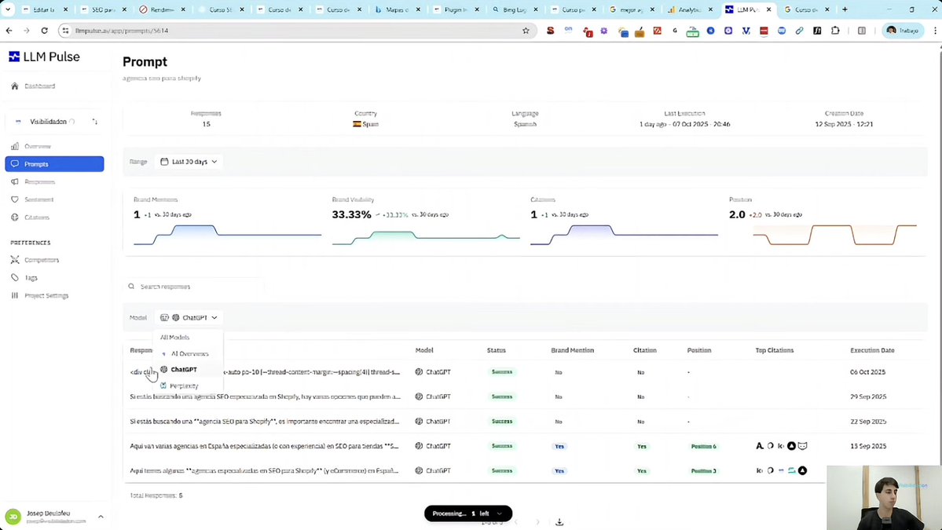Close the LLM Pulse browser tab

[x=768, y=9]
